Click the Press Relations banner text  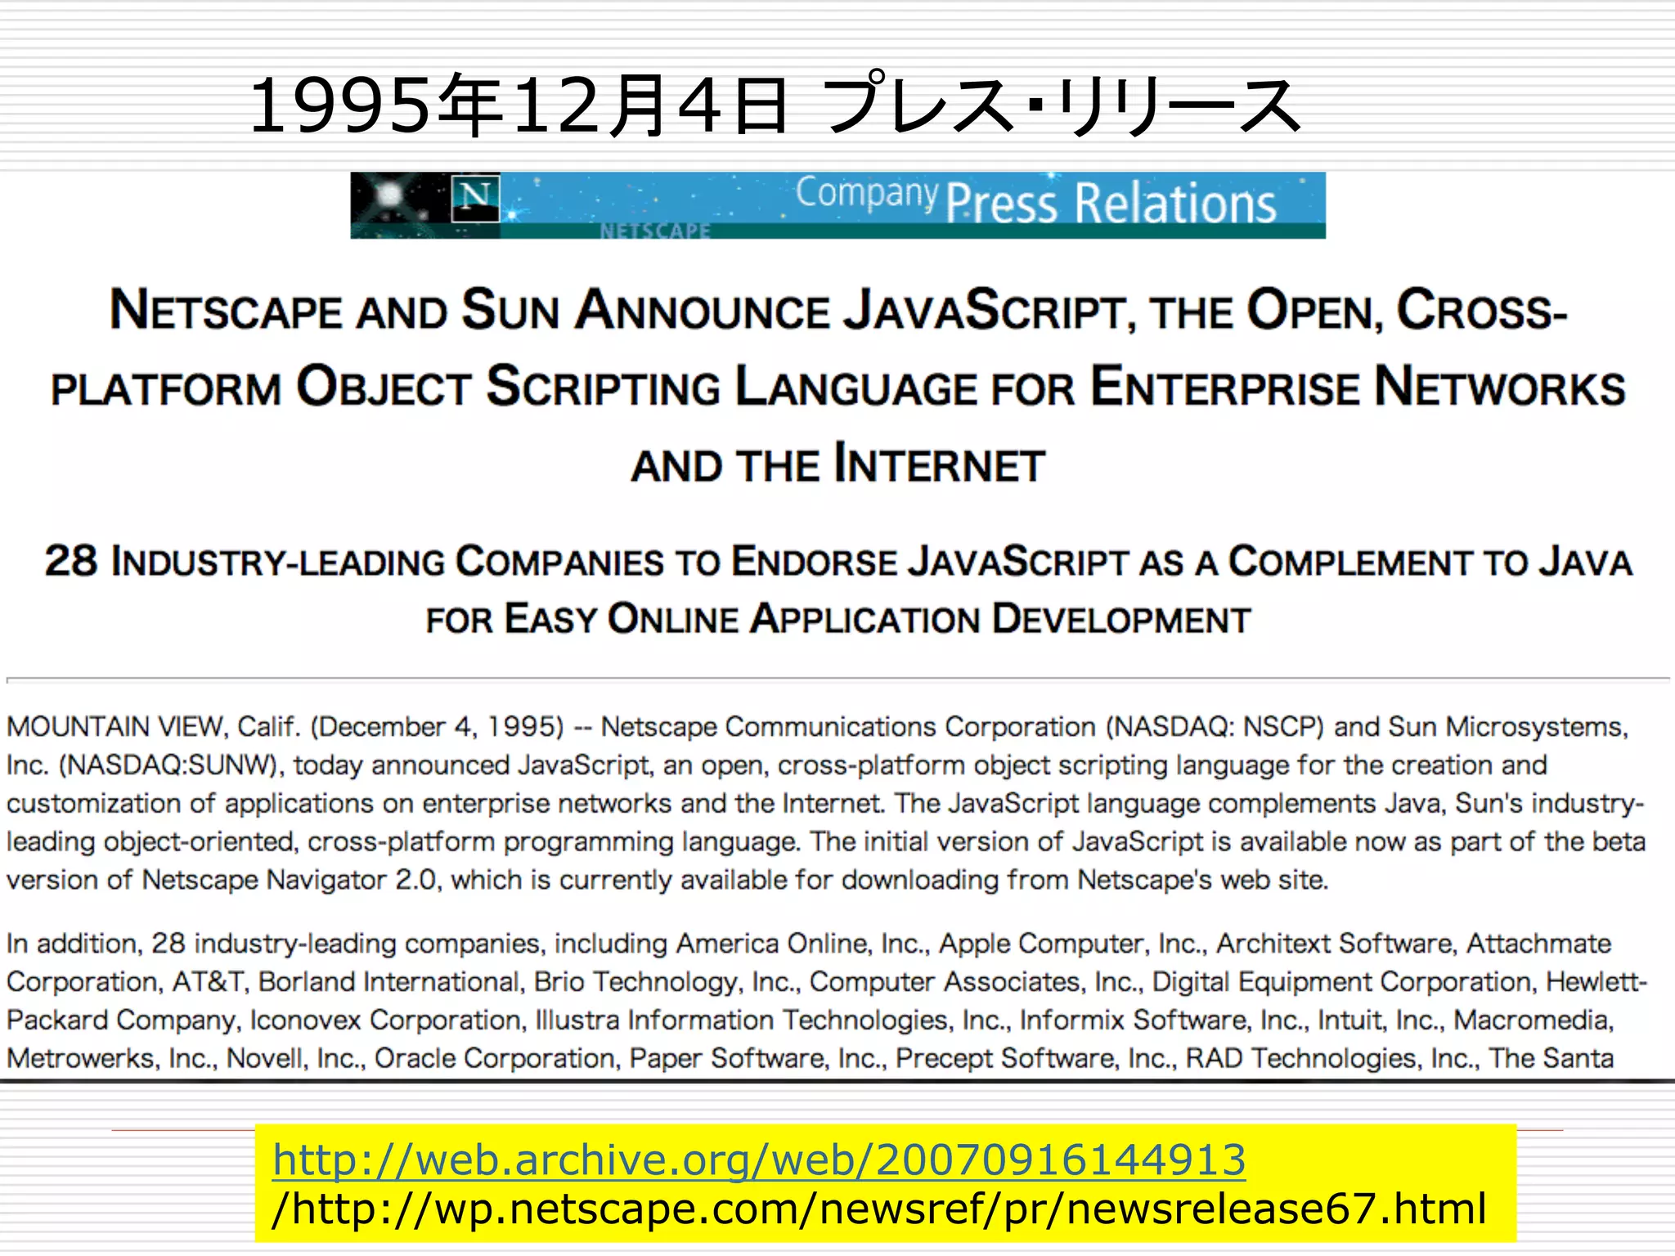[x=1110, y=202]
